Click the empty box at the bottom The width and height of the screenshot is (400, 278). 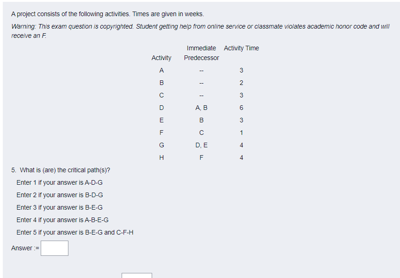[137, 276]
